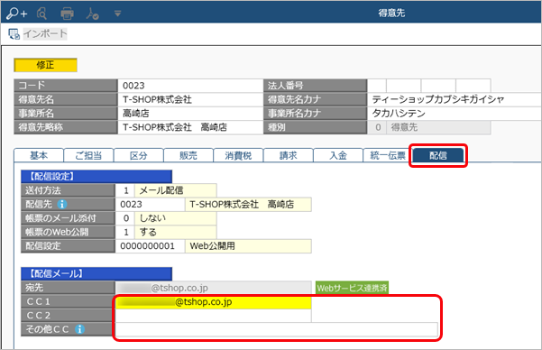Click the インポート import icon

(14, 34)
